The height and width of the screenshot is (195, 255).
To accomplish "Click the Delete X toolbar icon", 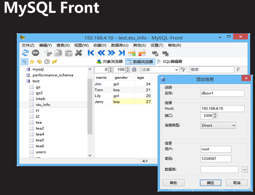I will click(79, 53).
